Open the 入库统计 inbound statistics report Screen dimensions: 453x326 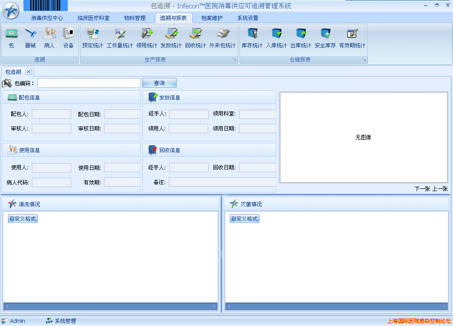pyautogui.click(x=277, y=37)
